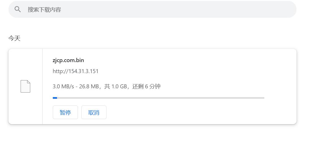Pause the download with 暂停
Screen dimensions: 318x149
(x=65, y=112)
